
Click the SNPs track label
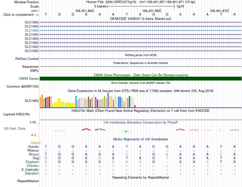(x=34, y=71)
